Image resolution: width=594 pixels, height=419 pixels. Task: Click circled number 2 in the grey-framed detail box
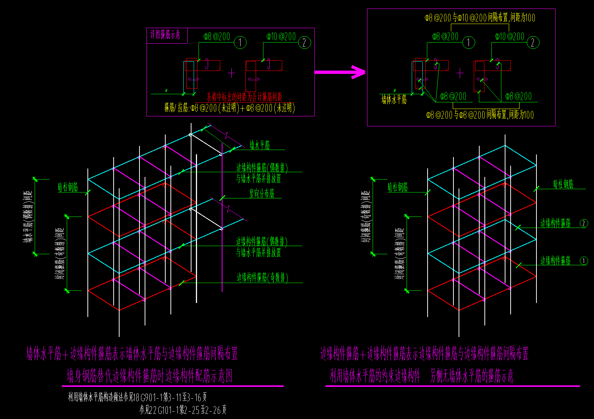533,42
